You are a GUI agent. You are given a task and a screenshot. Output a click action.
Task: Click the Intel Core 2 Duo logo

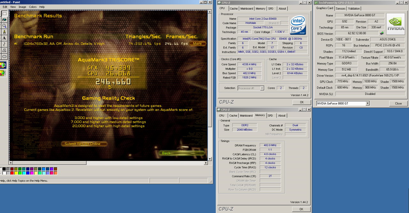298,25
